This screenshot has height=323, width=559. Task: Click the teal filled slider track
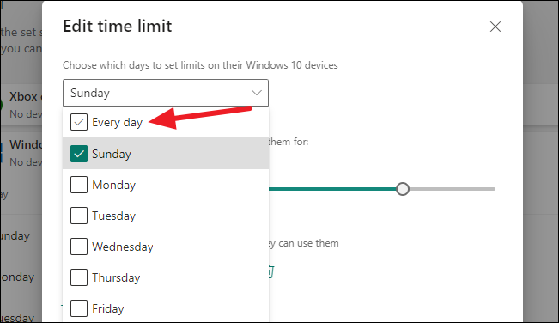332,189
